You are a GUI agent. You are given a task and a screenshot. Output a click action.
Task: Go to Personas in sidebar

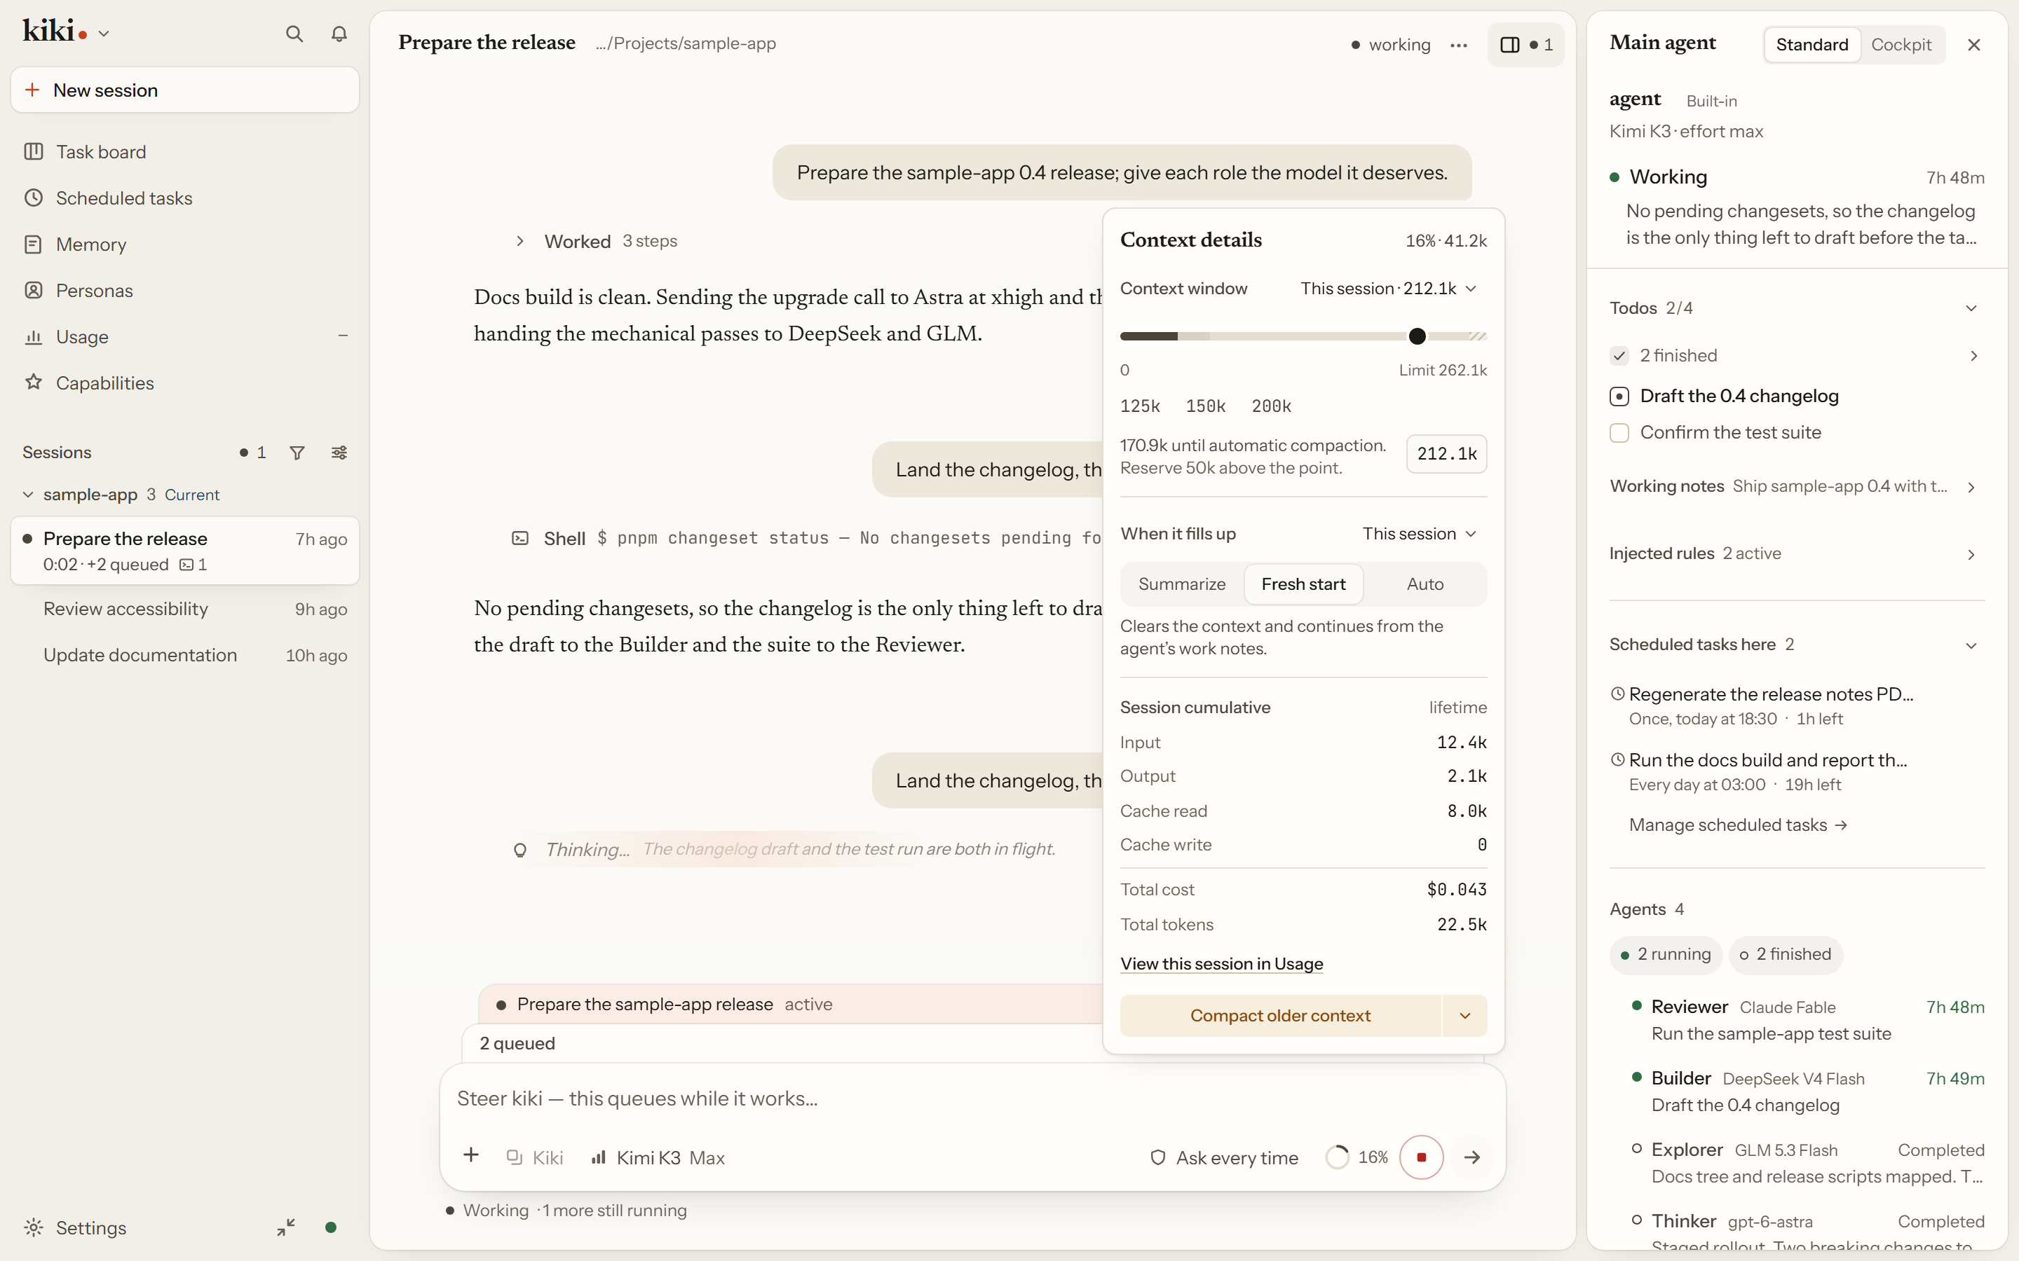184,290
